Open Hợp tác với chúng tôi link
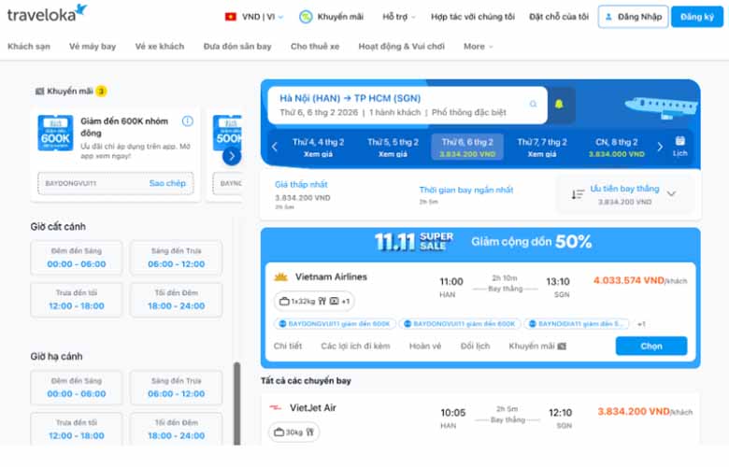Screen dimensions: 729x467 [472, 17]
